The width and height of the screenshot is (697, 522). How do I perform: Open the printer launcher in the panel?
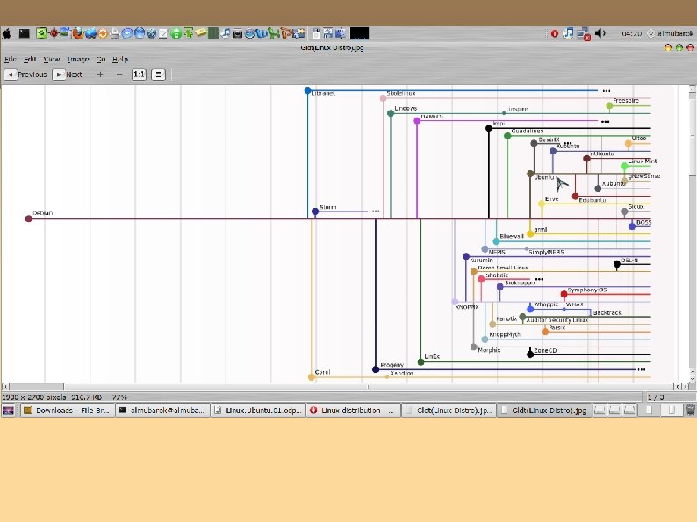click(115, 33)
